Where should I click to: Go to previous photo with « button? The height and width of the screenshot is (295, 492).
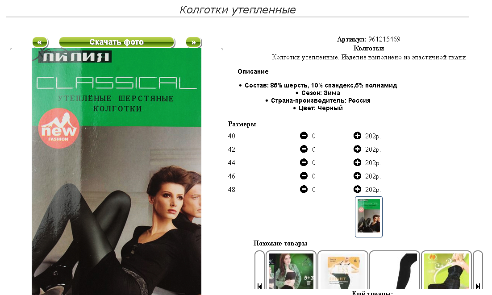[40, 42]
